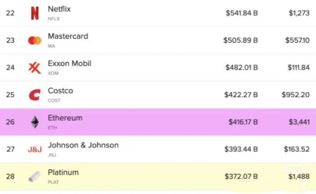Click the Platinum bar icon

click(34, 177)
